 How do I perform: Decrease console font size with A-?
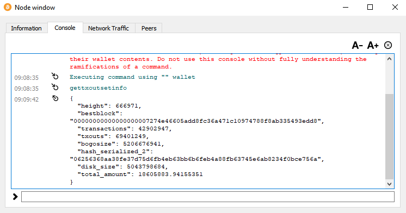click(x=357, y=46)
